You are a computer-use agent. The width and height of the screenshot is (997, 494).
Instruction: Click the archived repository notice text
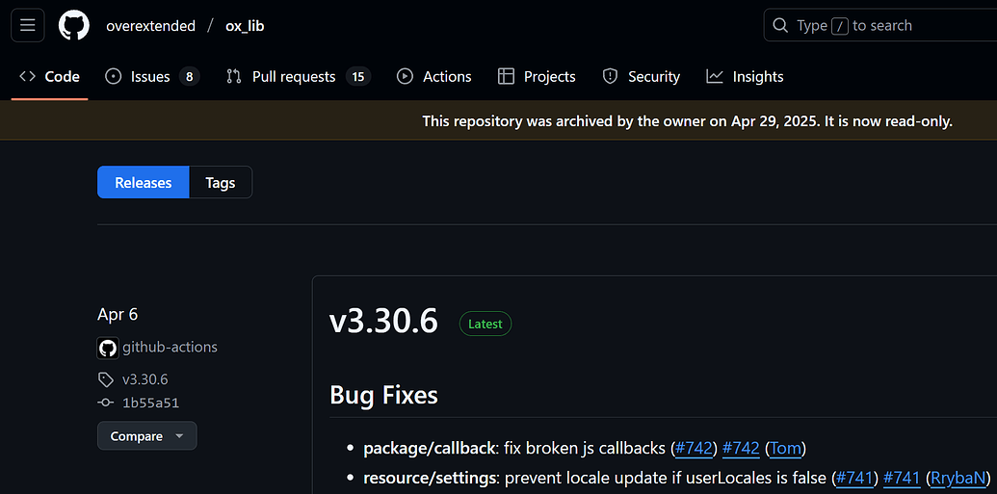pyautogui.click(x=688, y=120)
